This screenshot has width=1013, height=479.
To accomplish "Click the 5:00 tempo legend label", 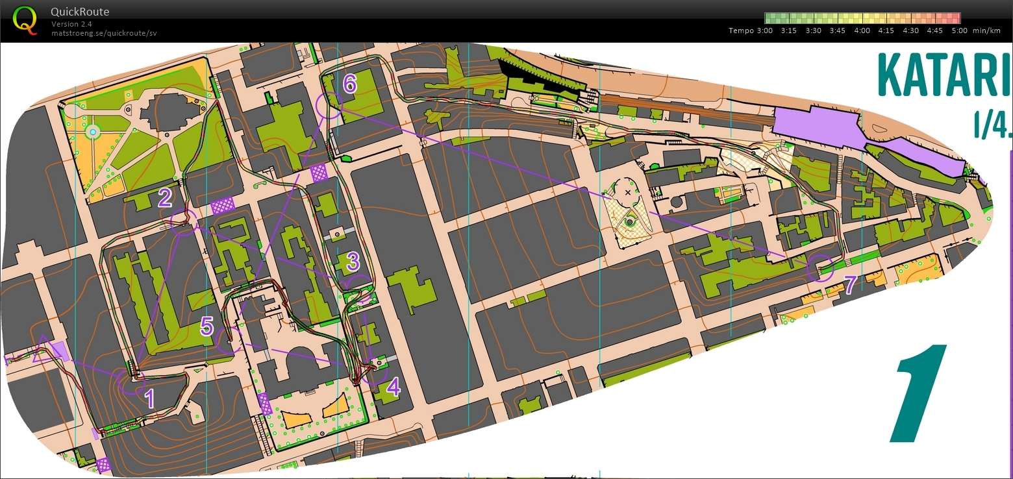I will [x=959, y=31].
